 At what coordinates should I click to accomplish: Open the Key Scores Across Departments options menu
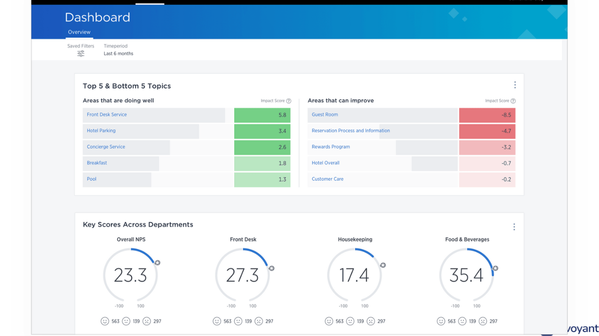(x=514, y=227)
